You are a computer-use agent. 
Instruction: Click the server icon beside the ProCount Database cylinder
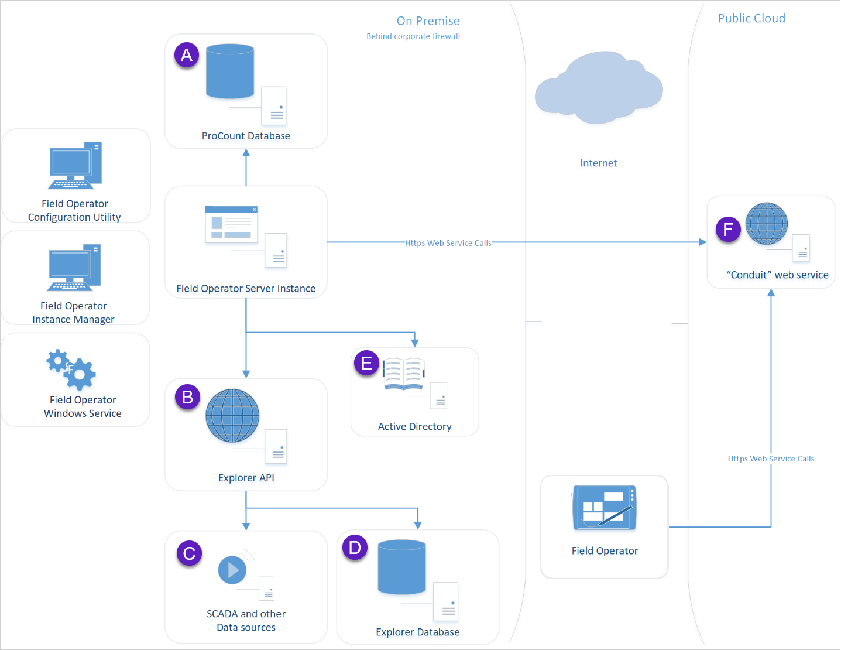[x=274, y=106]
